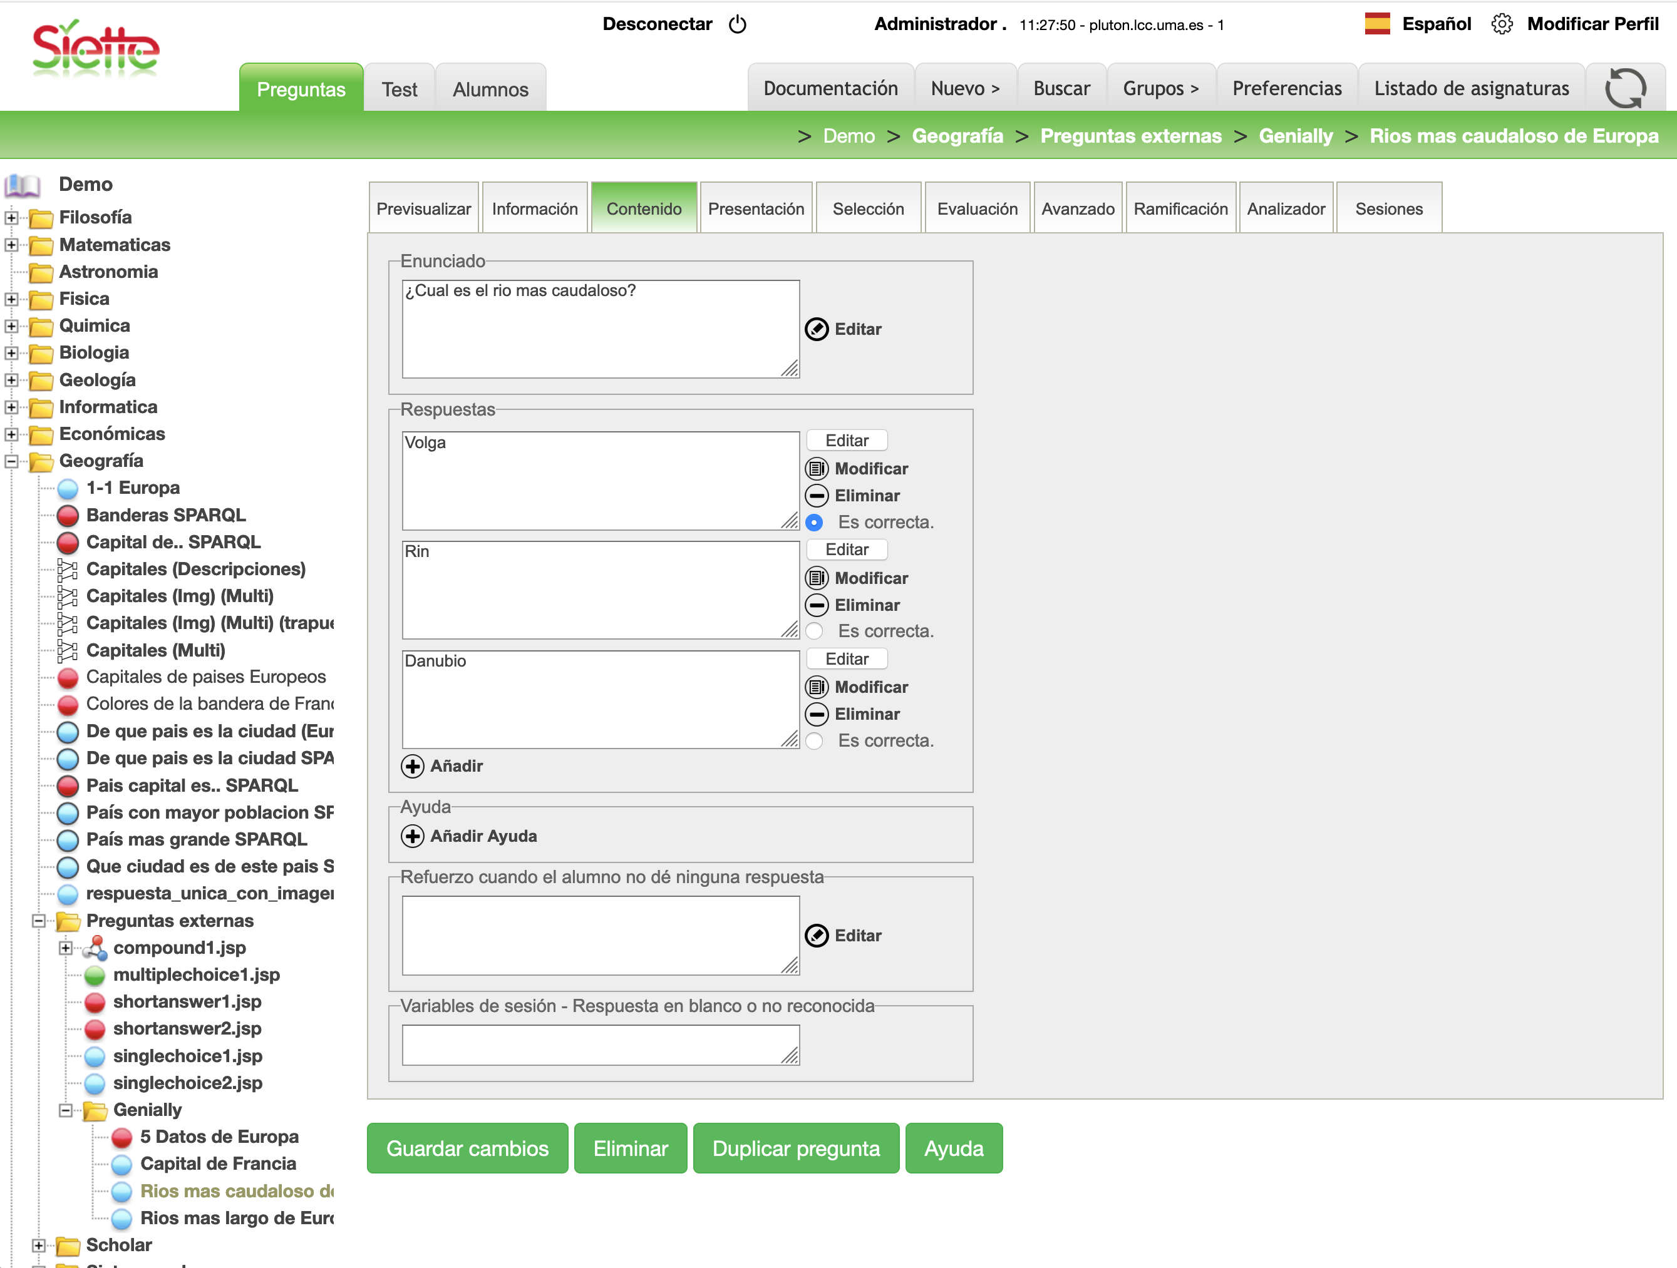
Task: Collapse the Geografía folder node
Action: tap(11, 461)
